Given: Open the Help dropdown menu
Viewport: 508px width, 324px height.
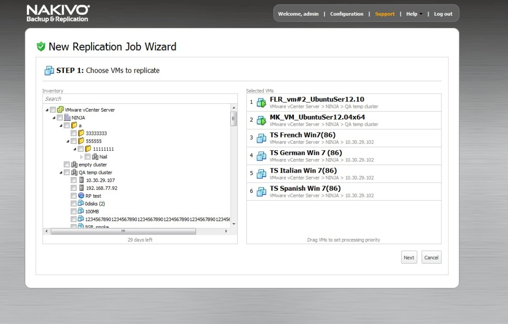Looking at the screenshot, I should point(415,14).
